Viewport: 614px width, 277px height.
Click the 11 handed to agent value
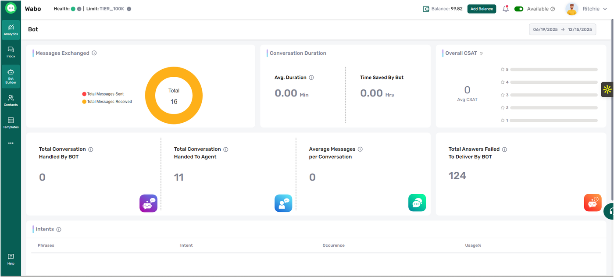click(179, 178)
